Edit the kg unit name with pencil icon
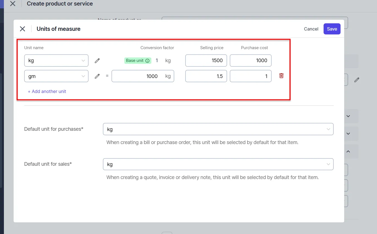The height and width of the screenshot is (234, 377). point(97,61)
